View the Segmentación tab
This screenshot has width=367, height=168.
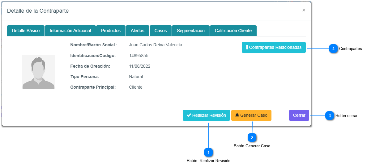click(191, 31)
